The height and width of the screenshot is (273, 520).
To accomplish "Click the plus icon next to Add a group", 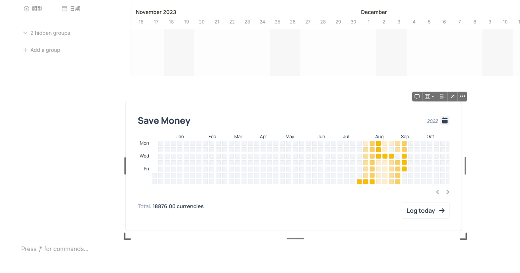I will click(x=25, y=50).
